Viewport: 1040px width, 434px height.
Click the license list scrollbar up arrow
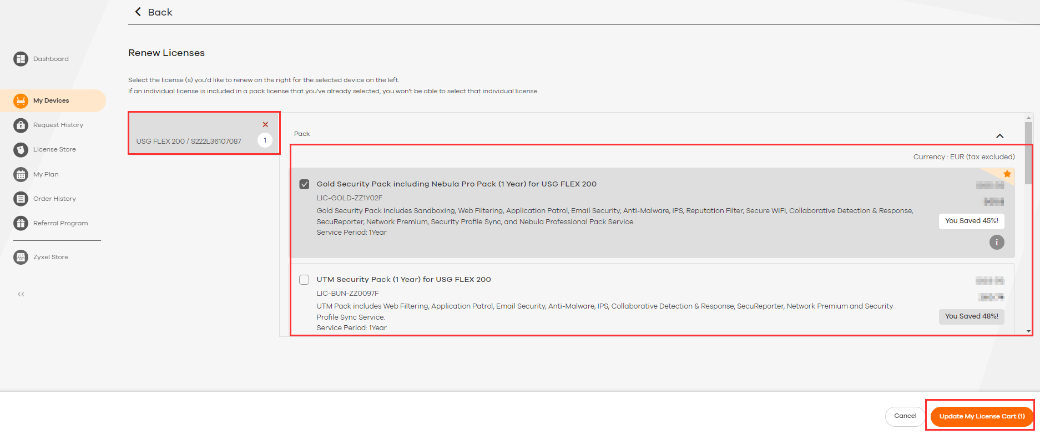(x=1028, y=118)
